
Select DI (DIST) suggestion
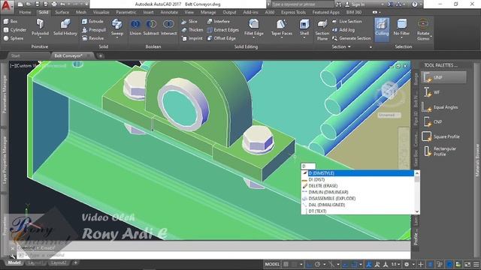pos(358,180)
